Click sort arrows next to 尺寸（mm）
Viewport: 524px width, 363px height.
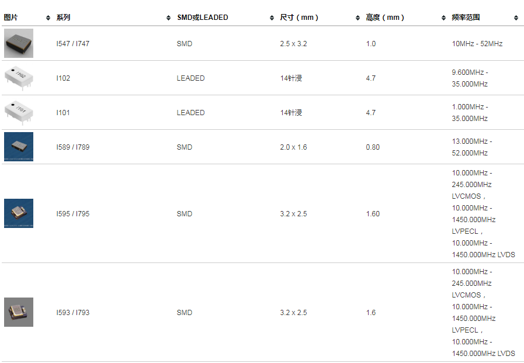[358, 18]
